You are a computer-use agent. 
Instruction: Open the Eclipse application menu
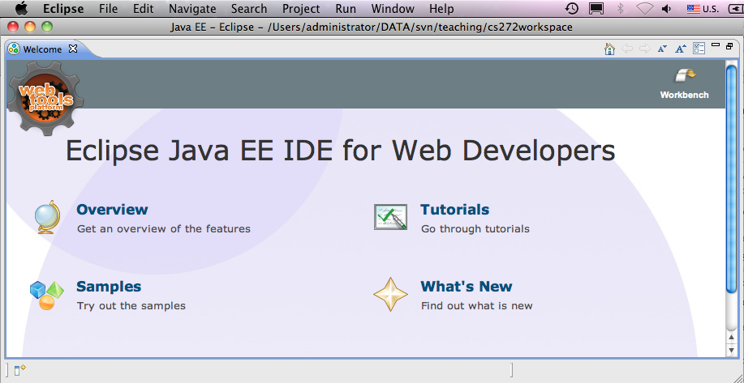[x=63, y=9]
